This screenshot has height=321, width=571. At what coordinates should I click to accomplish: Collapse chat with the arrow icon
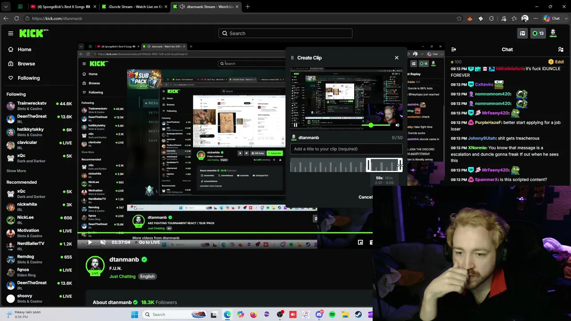coord(453,49)
